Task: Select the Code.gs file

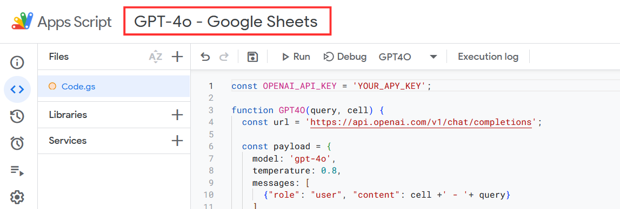Action: pyautogui.click(x=114, y=86)
